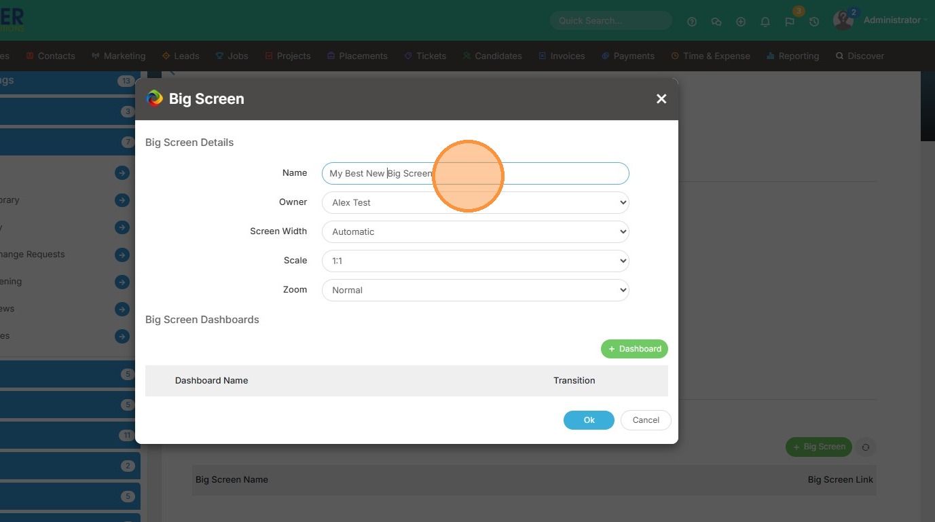This screenshot has height=522, width=935.
Task: Open the Projects menu
Action: [x=288, y=56]
